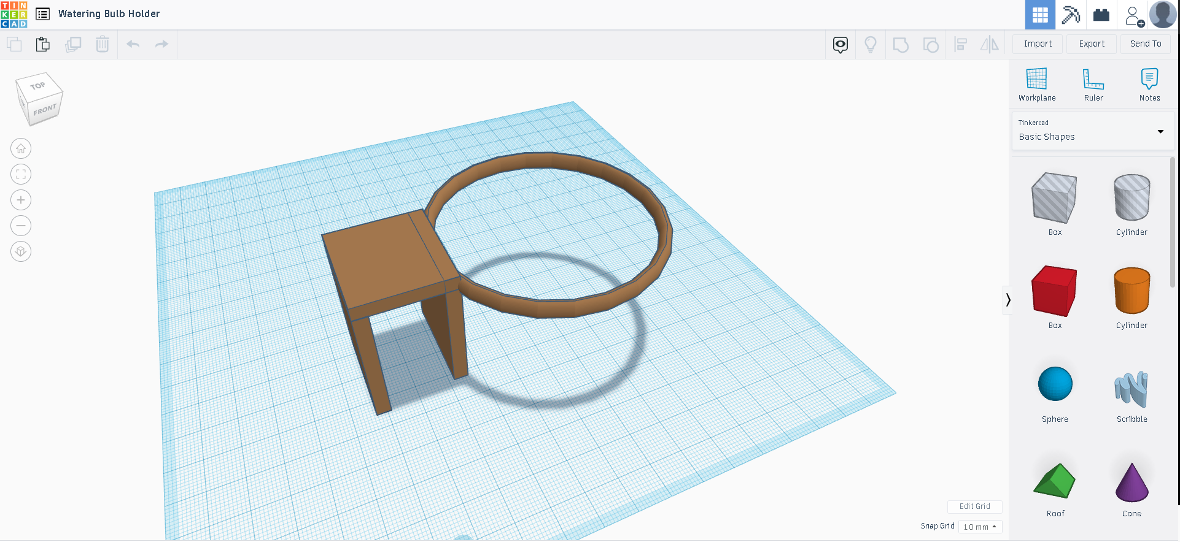
Task: Click the Align tool icon
Action: click(961, 44)
